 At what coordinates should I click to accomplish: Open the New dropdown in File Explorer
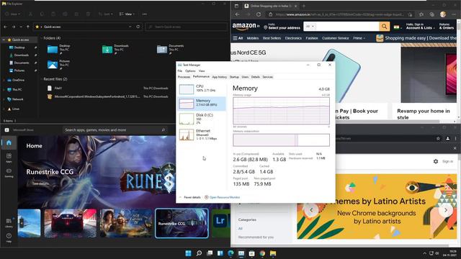(13, 14)
